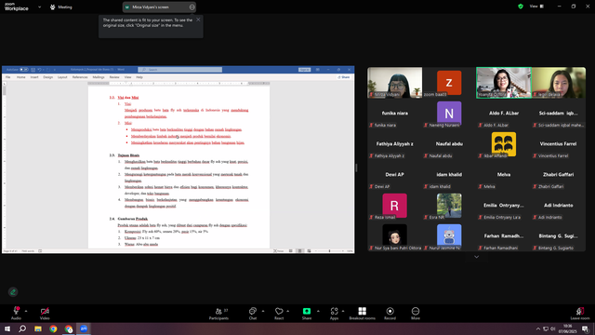Open Windows Start menu
The width and height of the screenshot is (595, 335).
coord(7,328)
